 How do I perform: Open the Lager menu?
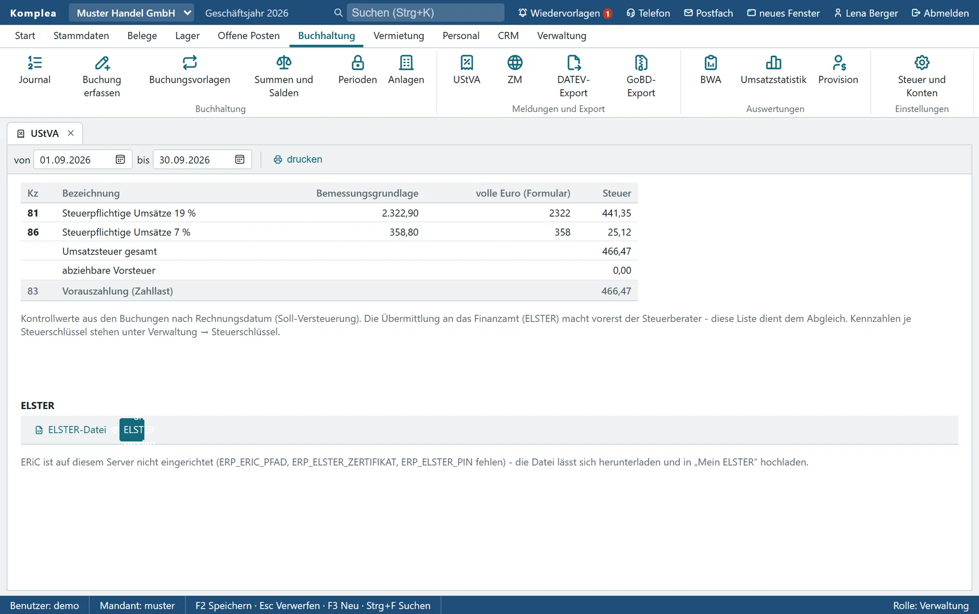click(x=187, y=36)
